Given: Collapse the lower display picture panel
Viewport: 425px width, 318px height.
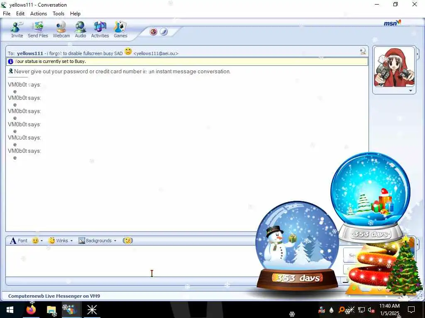Looking at the screenshot, I should (418, 244).
